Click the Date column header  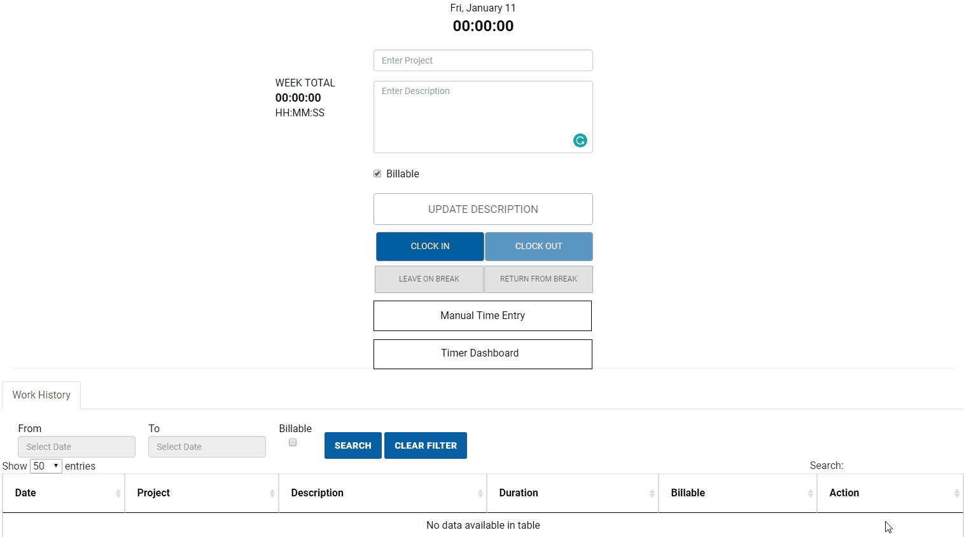pos(64,493)
